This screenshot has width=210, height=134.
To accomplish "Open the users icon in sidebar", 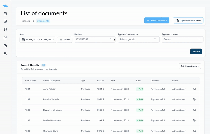I will click(x=5, y=54).
